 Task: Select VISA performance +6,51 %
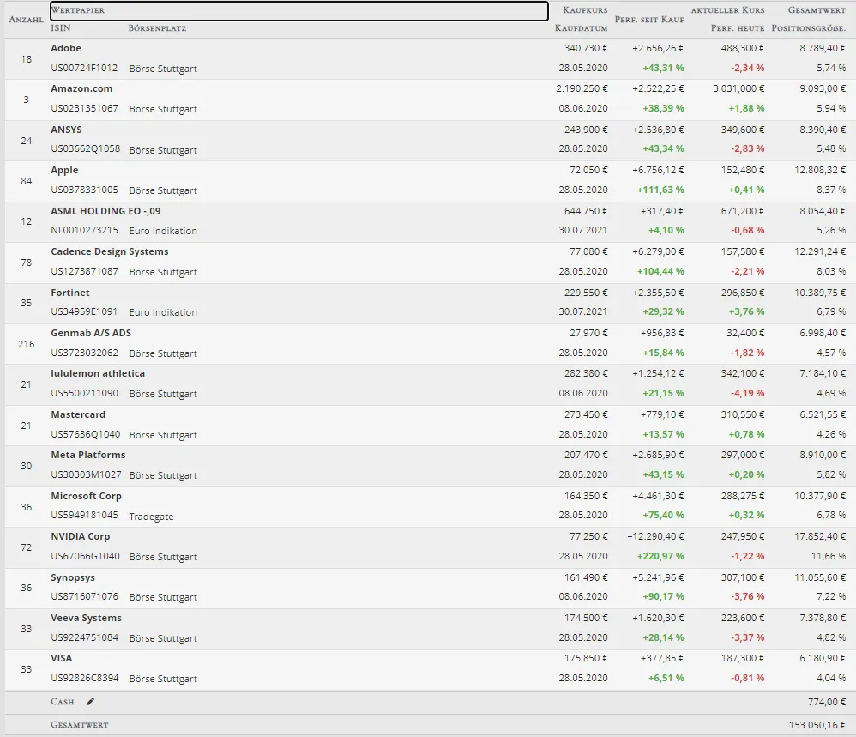point(666,678)
